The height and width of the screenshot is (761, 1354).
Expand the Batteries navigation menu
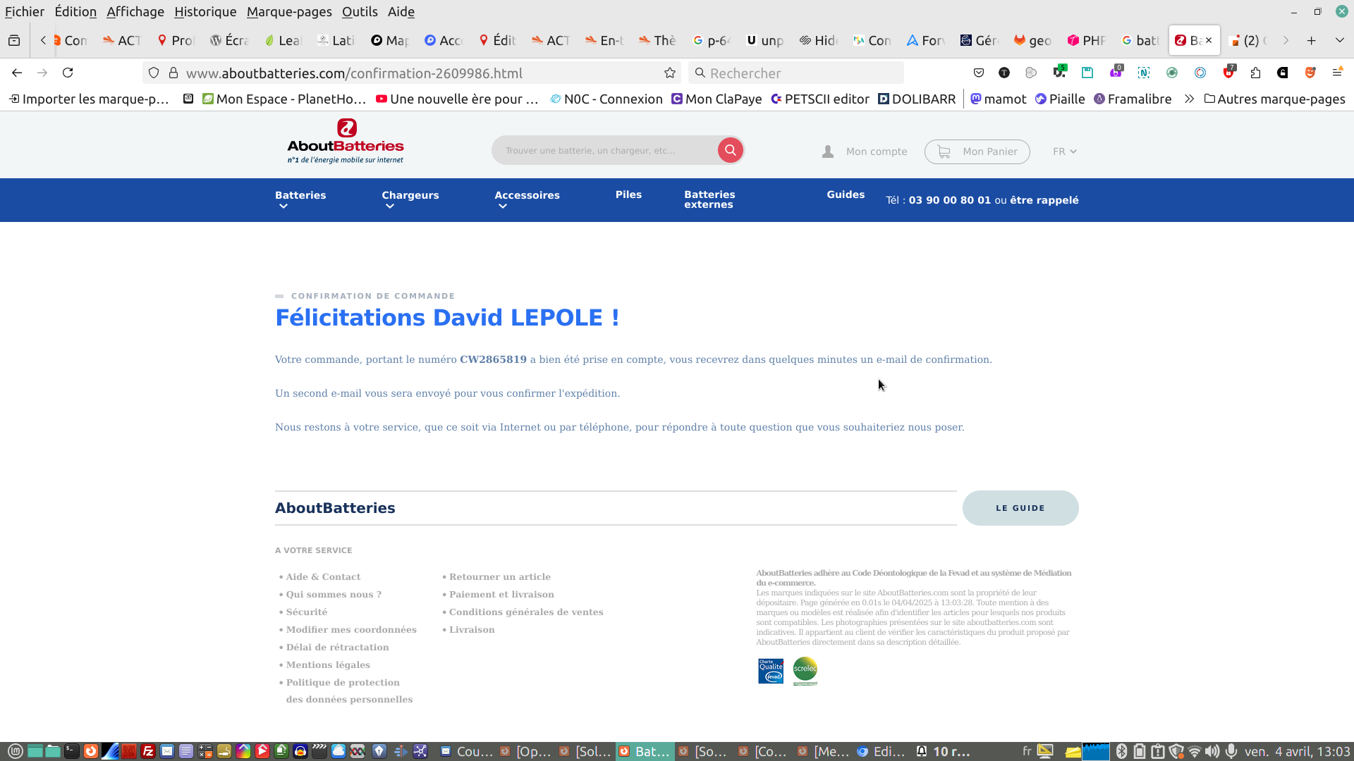tap(300, 199)
